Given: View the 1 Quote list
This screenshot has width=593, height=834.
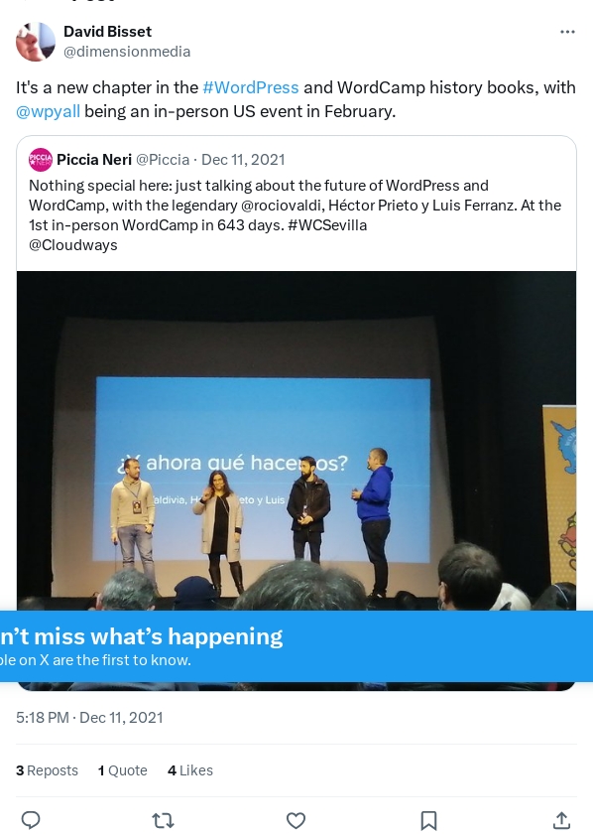Looking at the screenshot, I should 123,770.
